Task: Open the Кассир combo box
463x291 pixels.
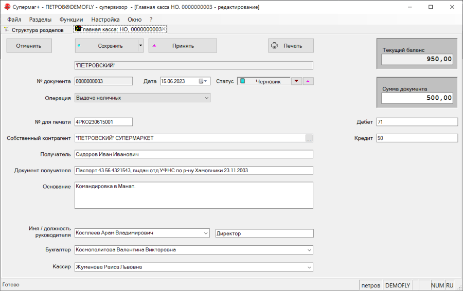Action: click(x=309, y=267)
